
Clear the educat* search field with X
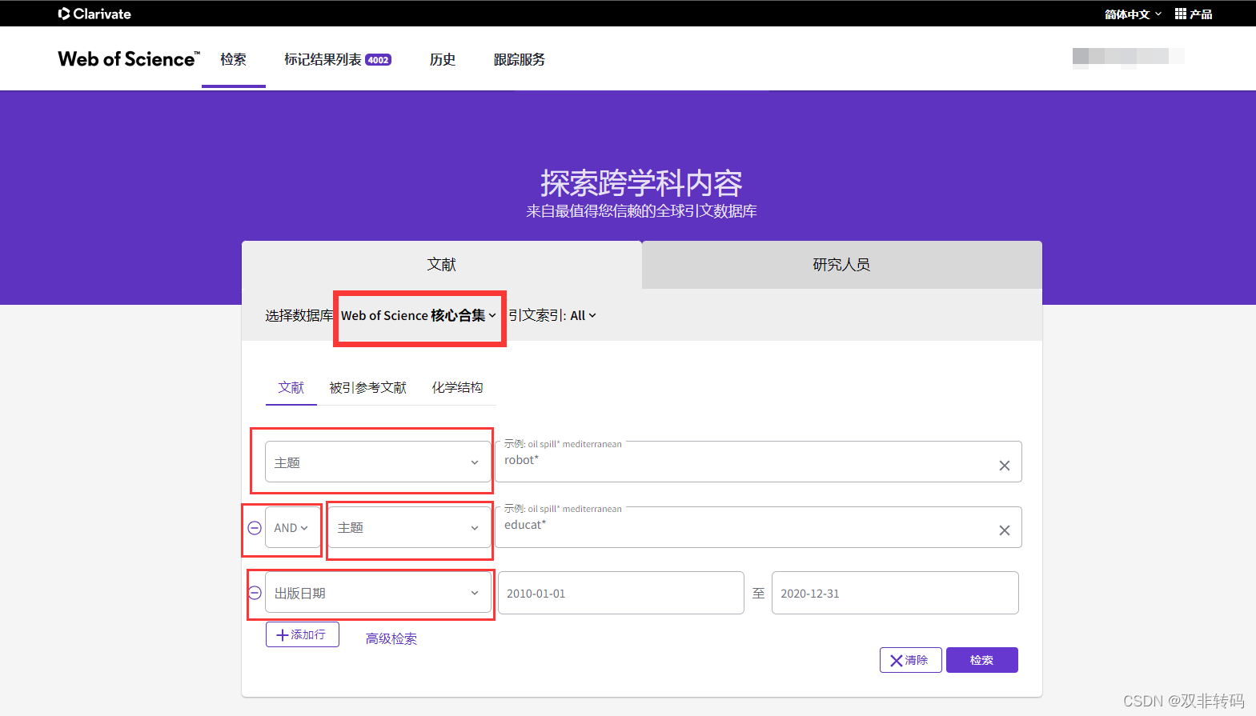tap(1005, 530)
